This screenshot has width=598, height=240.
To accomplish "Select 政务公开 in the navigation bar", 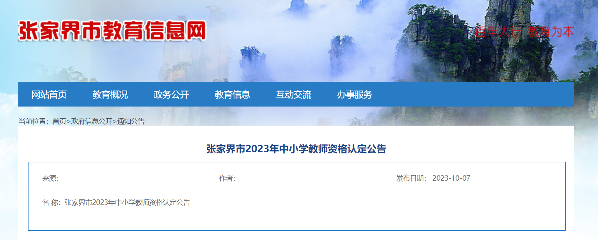I will coord(171,94).
